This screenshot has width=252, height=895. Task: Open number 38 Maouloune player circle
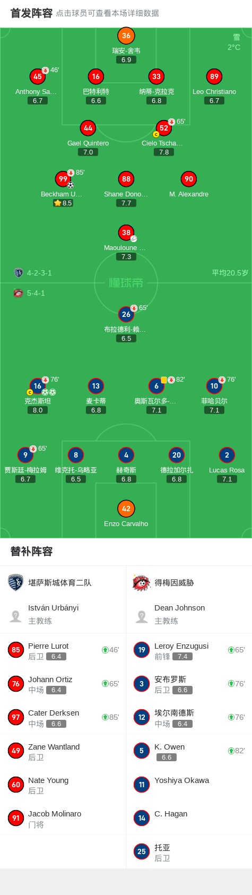click(126, 233)
